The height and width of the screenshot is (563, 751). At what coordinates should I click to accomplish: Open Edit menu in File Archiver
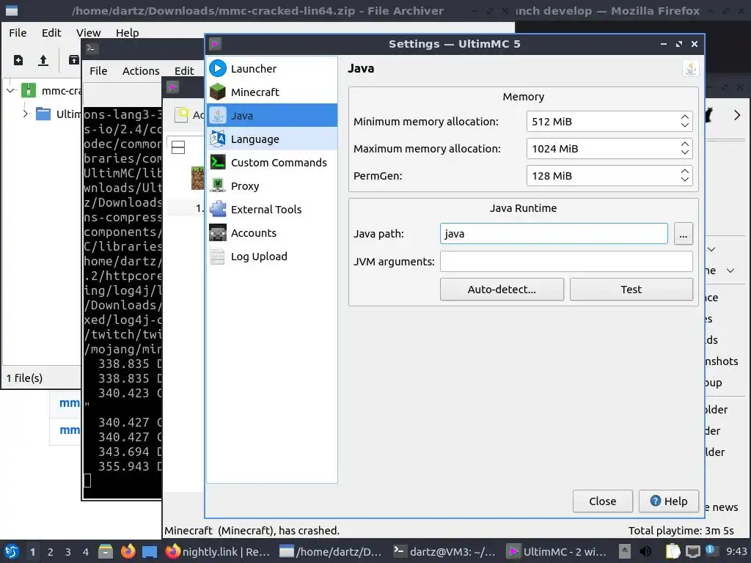click(51, 32)
